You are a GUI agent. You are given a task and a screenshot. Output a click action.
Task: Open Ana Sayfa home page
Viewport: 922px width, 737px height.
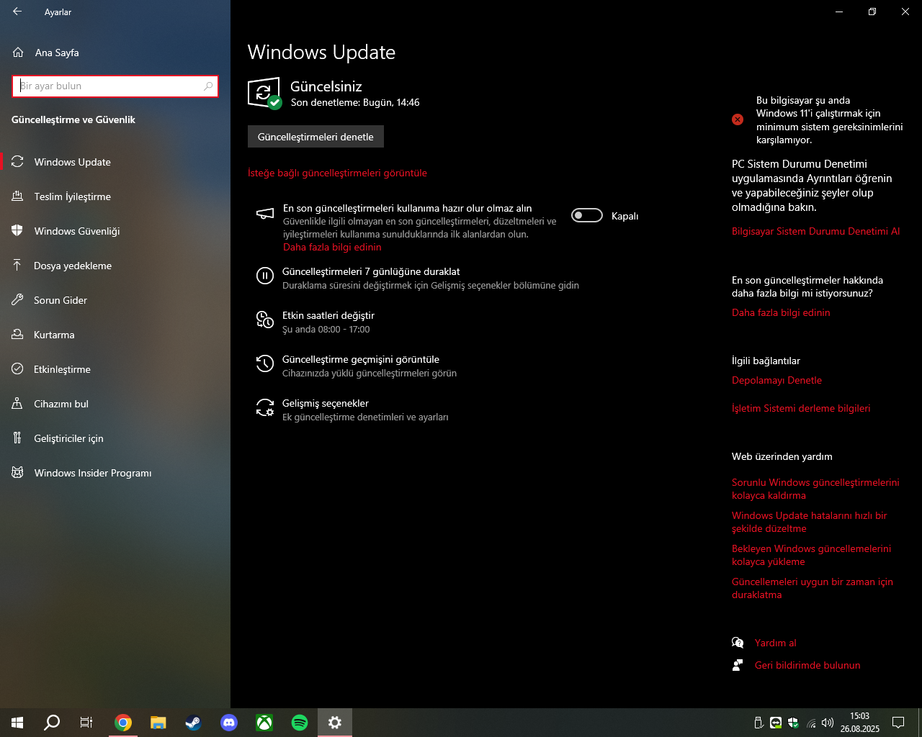57,53
